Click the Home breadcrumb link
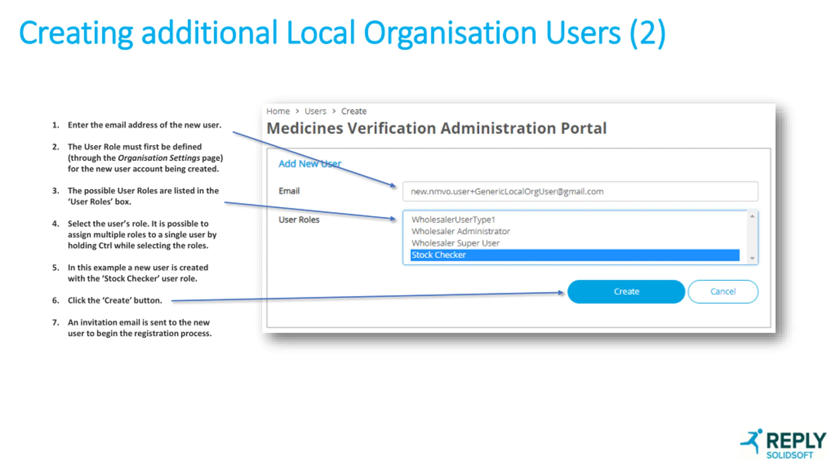 [278, 111]
